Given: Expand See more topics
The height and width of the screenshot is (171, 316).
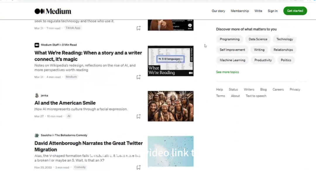Looking at the screenshot, I should pos(227,72).
